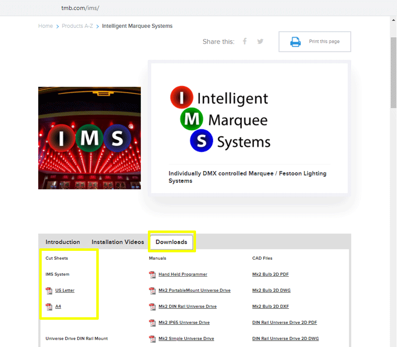Select the Downloads tab

click(171, 242)
